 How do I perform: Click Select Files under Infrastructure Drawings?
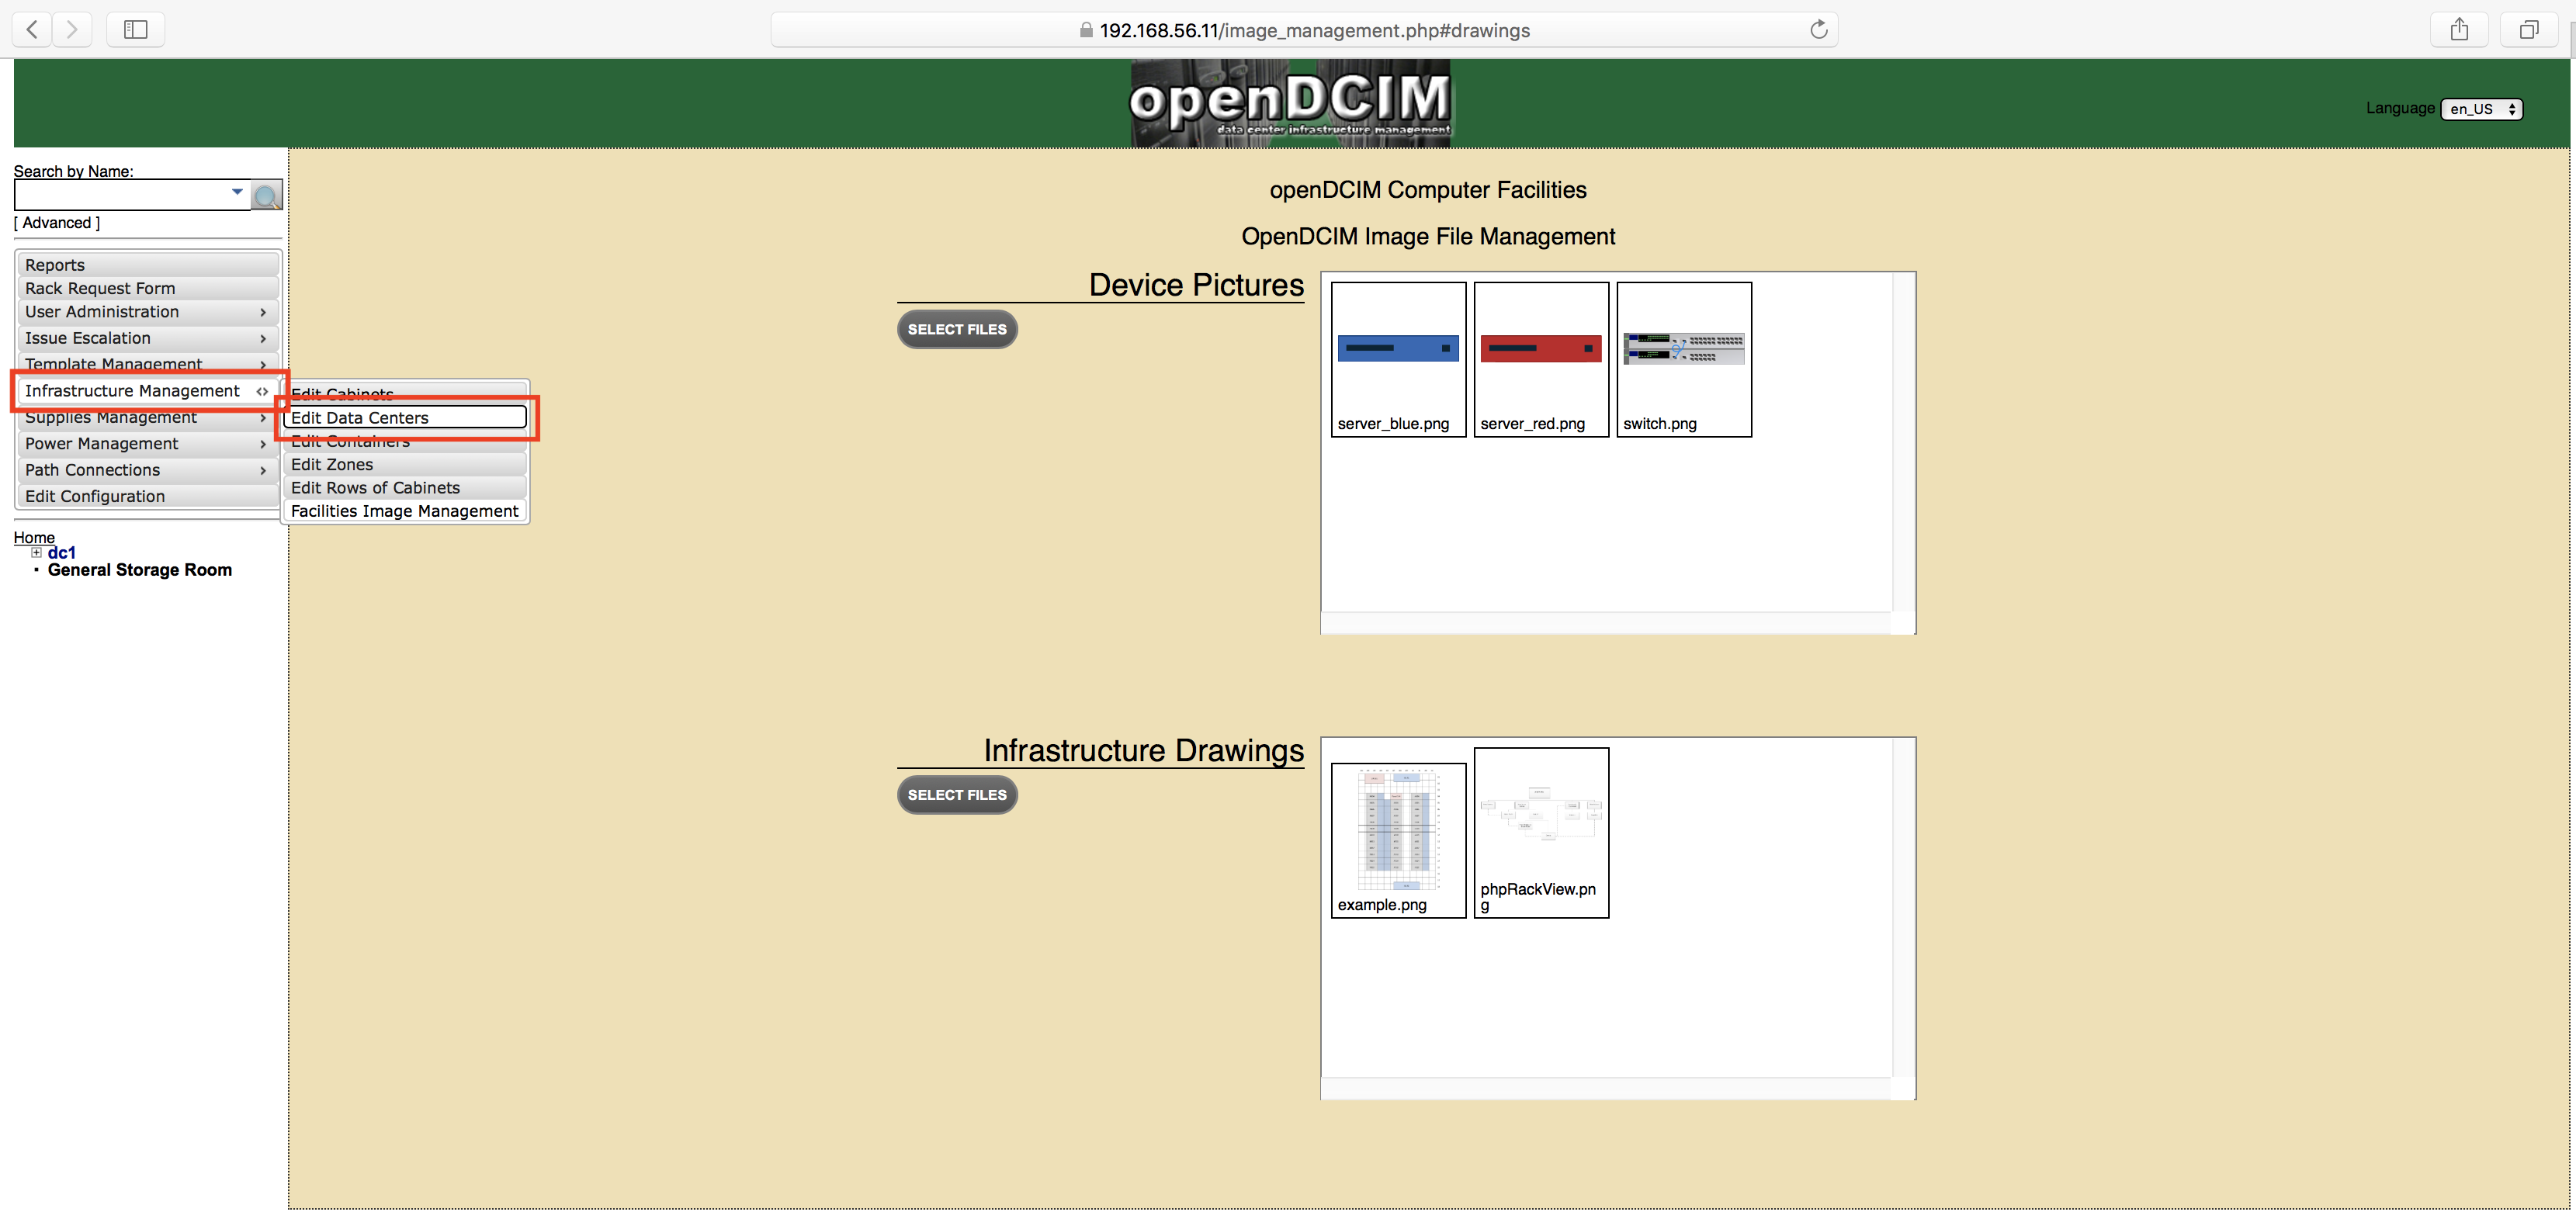coord(957,795)
